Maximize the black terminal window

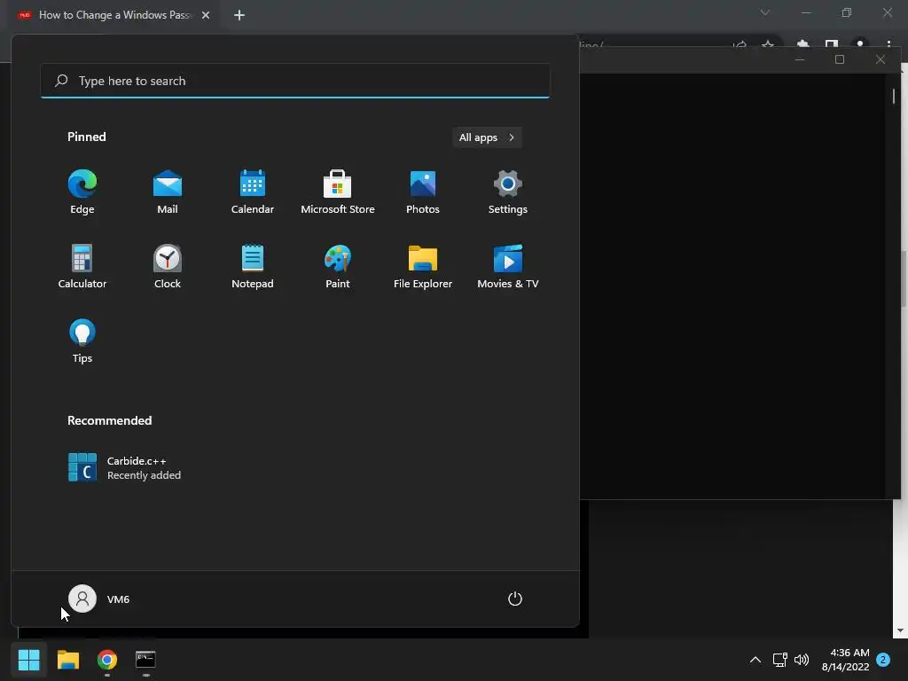[840, 59]
